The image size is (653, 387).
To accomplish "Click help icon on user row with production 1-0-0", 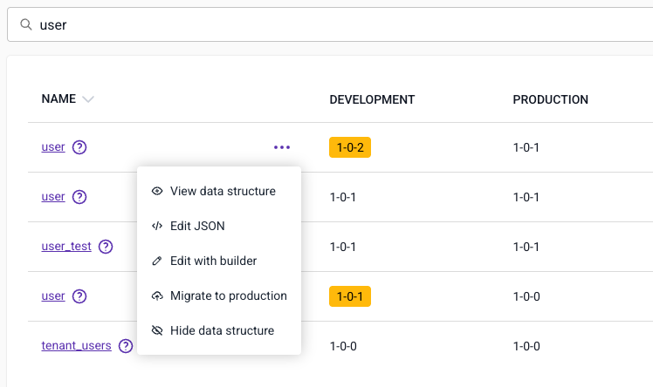I will click(79, 296).
